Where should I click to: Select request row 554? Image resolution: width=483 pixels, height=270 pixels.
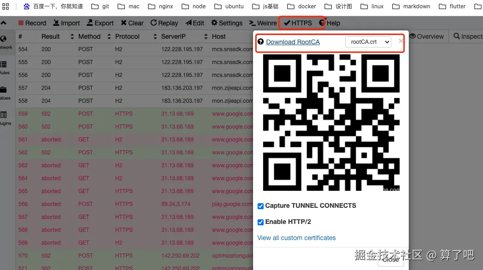(134, 49)
